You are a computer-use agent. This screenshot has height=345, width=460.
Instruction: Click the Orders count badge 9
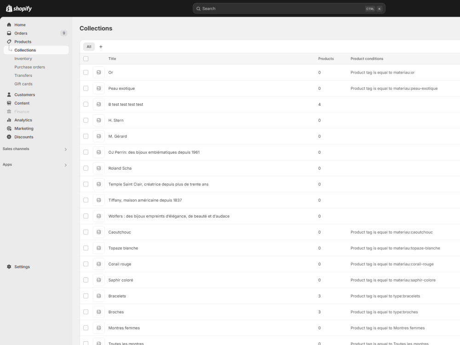63,33
